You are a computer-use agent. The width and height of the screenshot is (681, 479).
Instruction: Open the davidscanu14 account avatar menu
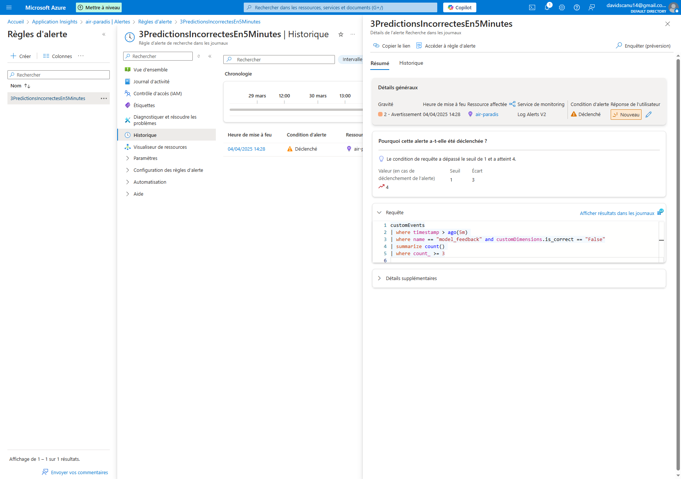point(674,7)
